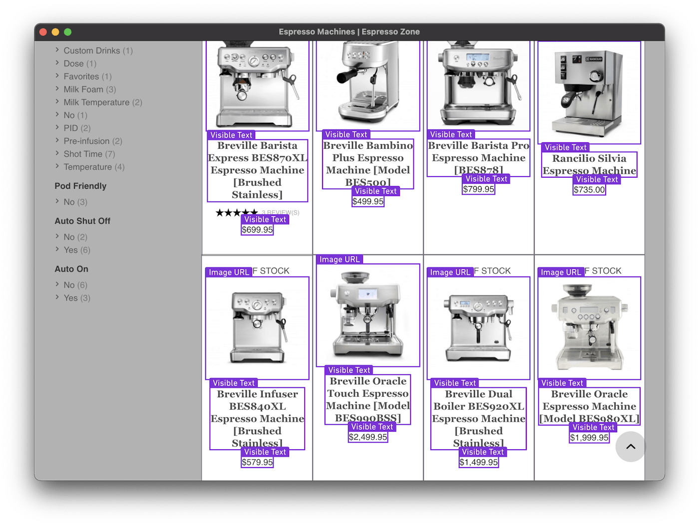Open the Breville Oracle Touch product image
This screenshot has height=526, width=699.
point(368,315)
